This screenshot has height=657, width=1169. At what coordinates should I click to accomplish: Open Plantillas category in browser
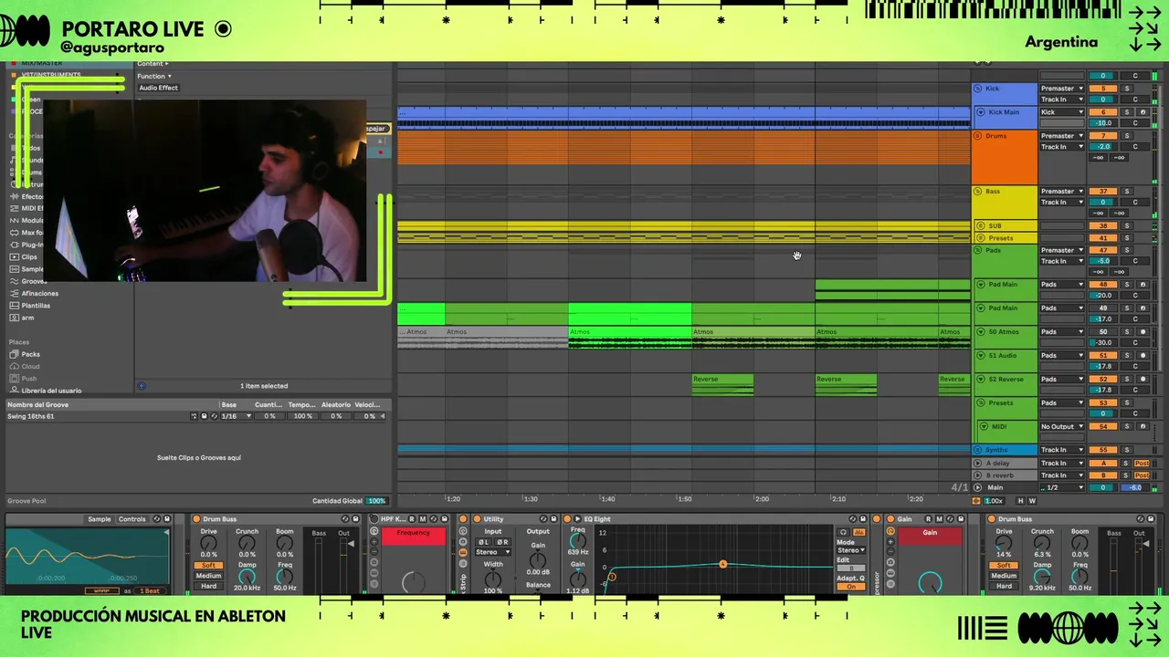(36, 306)
